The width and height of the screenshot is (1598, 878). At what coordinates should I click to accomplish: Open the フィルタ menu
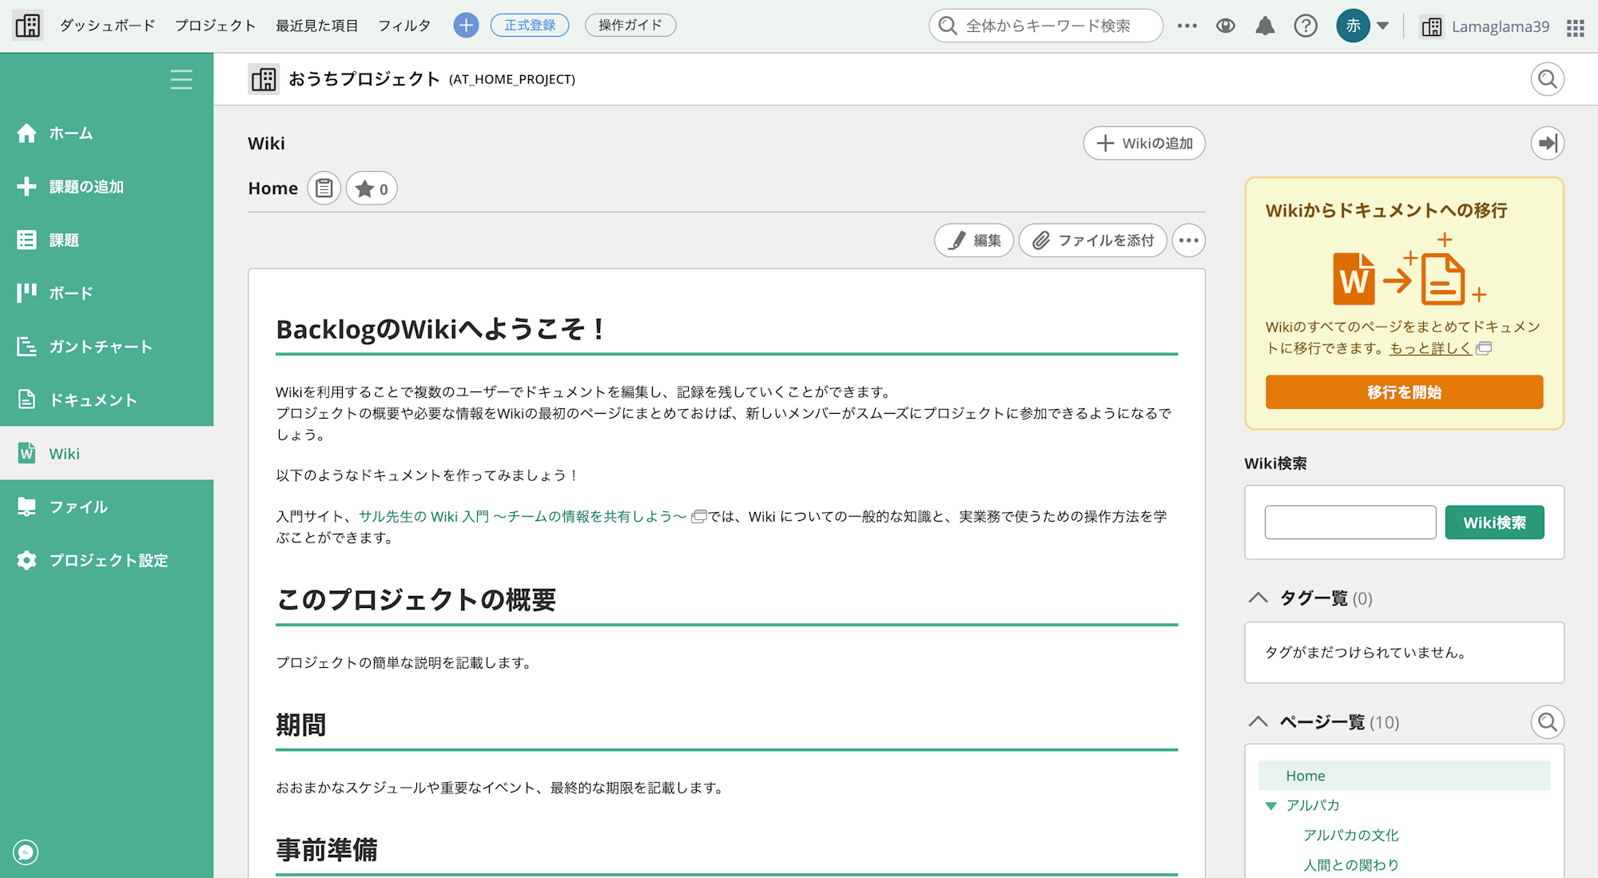pyautogui.click(x=405, y=25)
